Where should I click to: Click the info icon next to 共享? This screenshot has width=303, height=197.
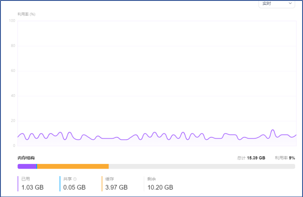click(x=75, y=179)
